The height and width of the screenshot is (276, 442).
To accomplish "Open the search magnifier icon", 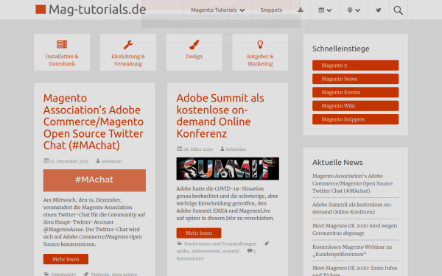I will tap(398, 10).
